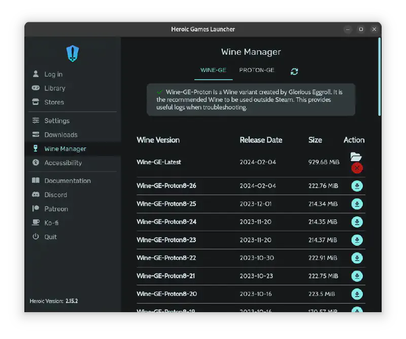The width and height of the screenshot is (406, 339).
Task: Download Wine-GE-Proton8-22
Action: [357, 258]
